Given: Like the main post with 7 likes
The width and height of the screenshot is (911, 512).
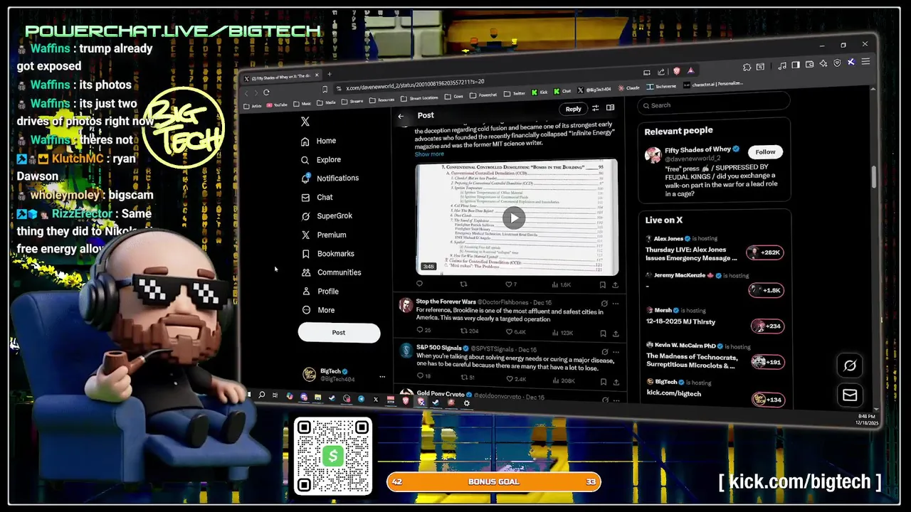Looking at the screenshot, I should (x=510, y=284).
